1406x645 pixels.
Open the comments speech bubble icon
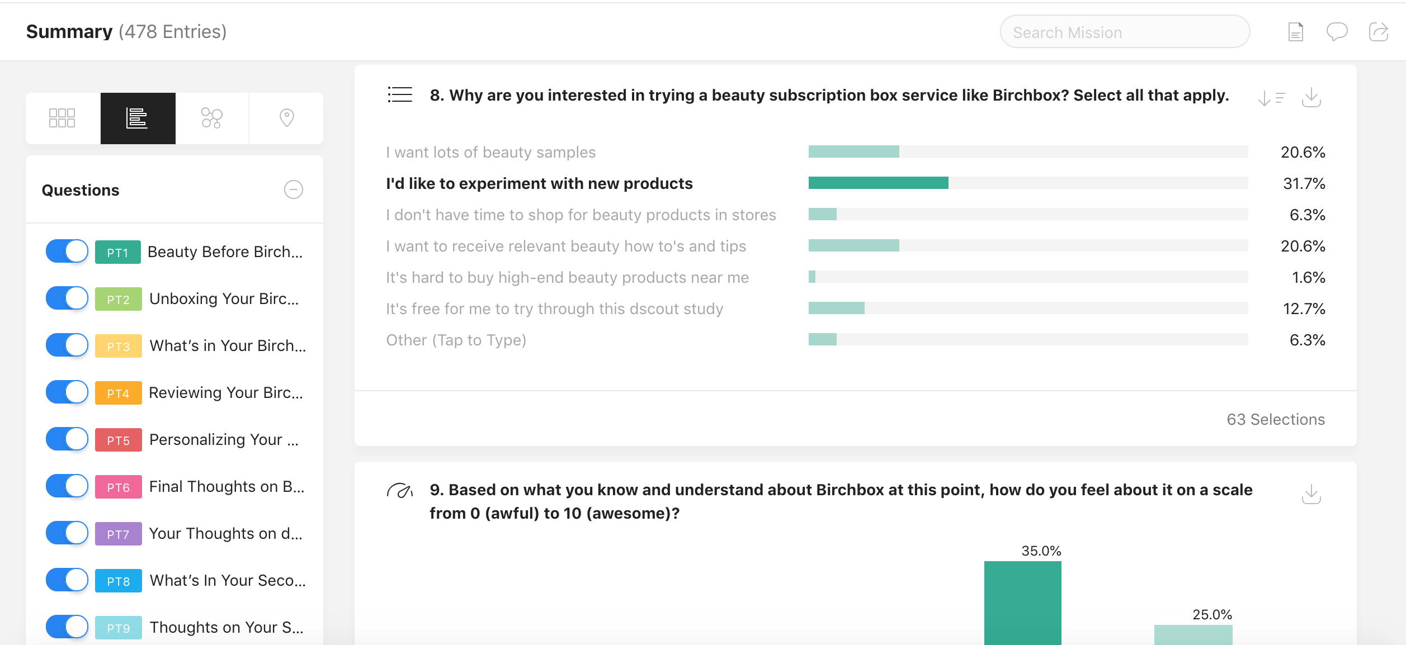pos(1337,32)
